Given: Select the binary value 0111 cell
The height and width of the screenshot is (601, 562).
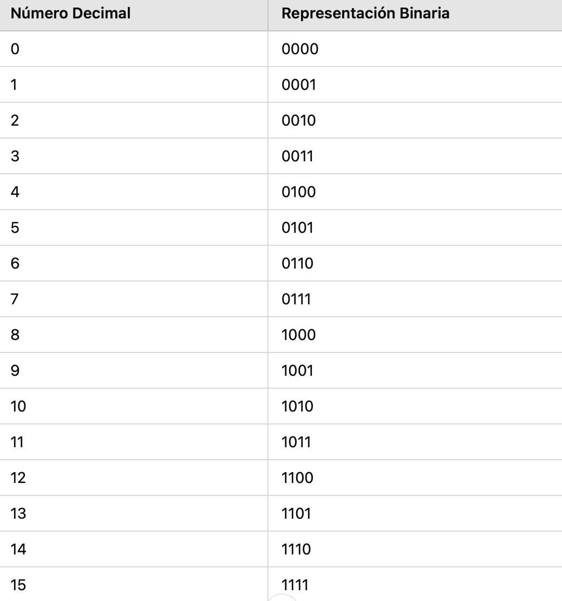Looking at the screenshot, I should pyautogui.click(x=296, y=299).
